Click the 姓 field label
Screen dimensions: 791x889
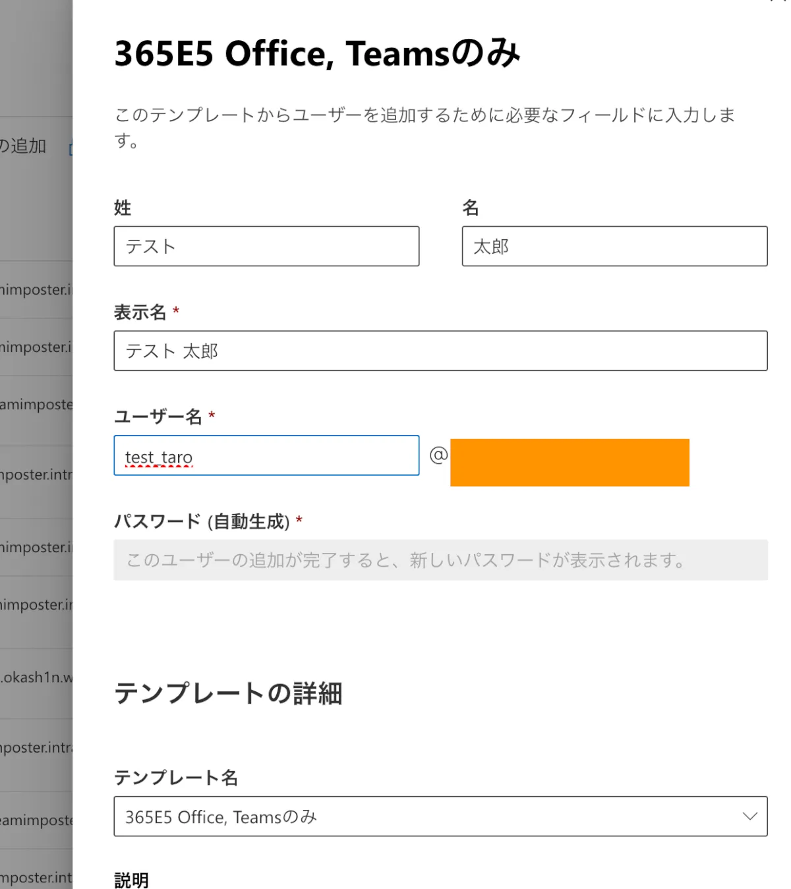(123, 208)
